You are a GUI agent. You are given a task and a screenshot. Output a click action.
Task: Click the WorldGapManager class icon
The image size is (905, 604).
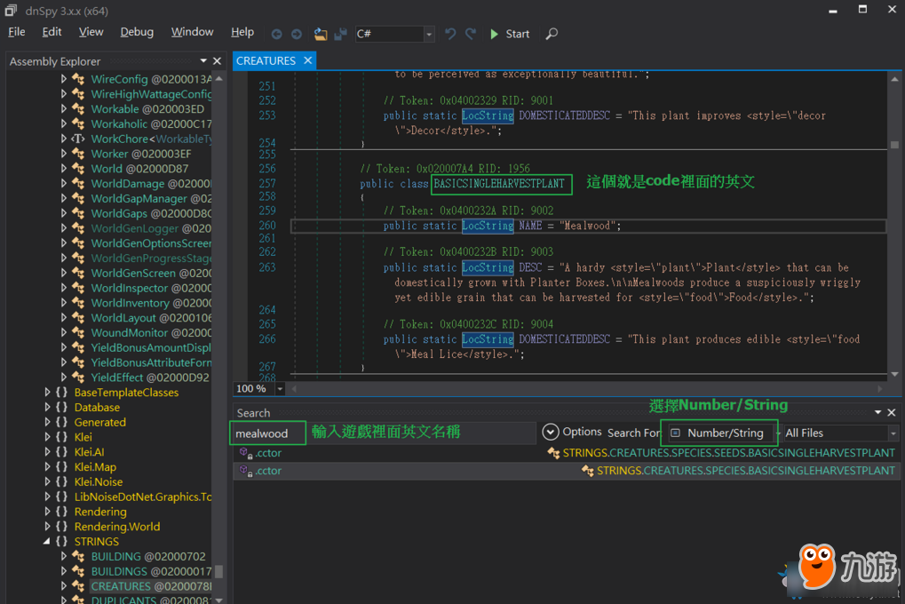(78, 199)
